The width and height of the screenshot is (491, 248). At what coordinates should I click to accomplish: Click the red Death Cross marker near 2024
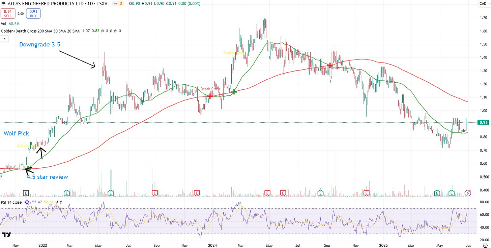210,96
